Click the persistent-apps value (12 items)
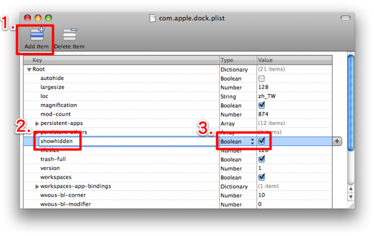374x236 pixels. click(x=271, y=123)
